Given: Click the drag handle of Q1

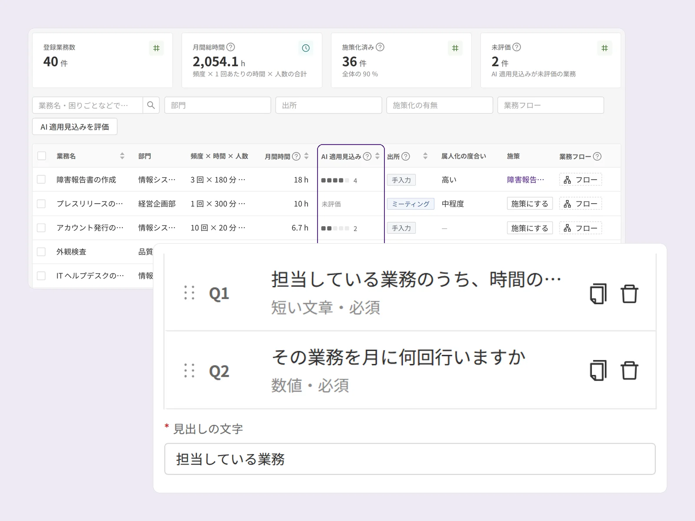Looking at the screenshot, I should [189, 293].
